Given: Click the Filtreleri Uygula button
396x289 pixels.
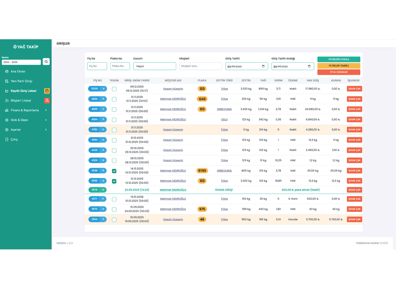Looking at the screenshot, I should [x=339, y=59].
